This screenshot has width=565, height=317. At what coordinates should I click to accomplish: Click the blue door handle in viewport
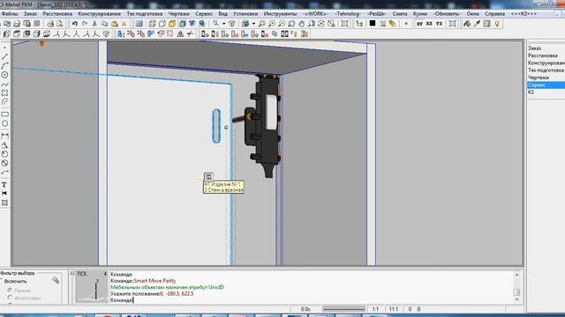pos(216,126)
